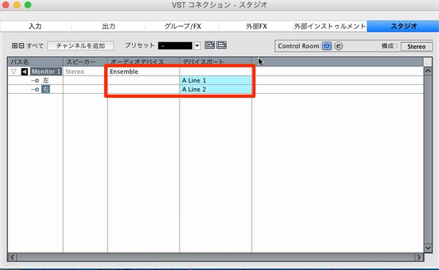Image resolution: width=439 pixels, height=270 pixels.
Task: Select the グループ/FX tab
Action: [182, 26]
